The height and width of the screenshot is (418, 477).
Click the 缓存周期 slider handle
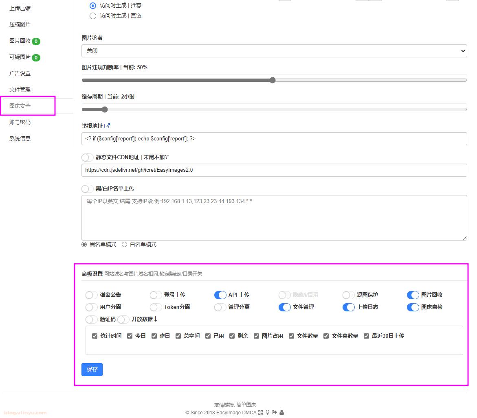[x=105, y=109]
